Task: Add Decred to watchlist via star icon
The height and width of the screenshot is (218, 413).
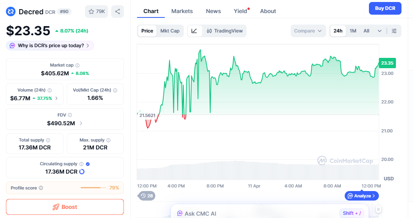Action: 96,11
